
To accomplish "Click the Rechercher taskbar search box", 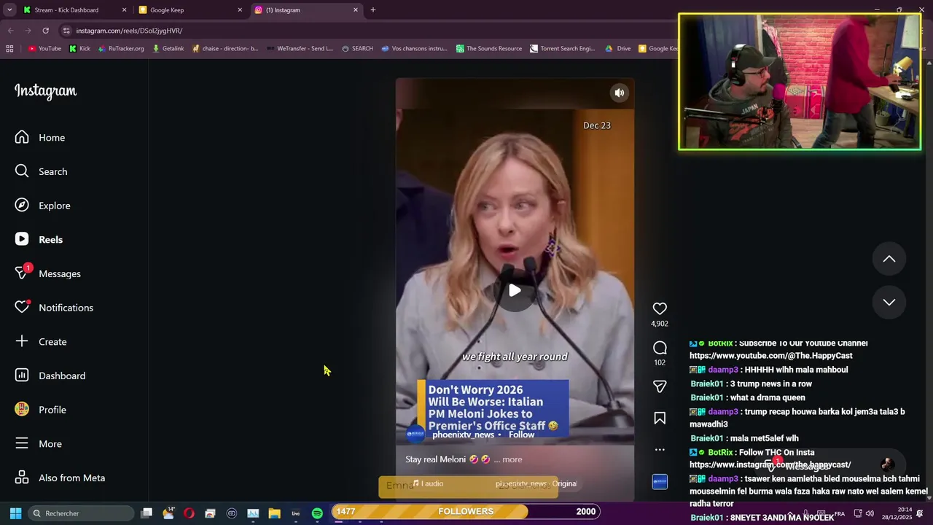I will pyautogui.click(x=81, y=513).
